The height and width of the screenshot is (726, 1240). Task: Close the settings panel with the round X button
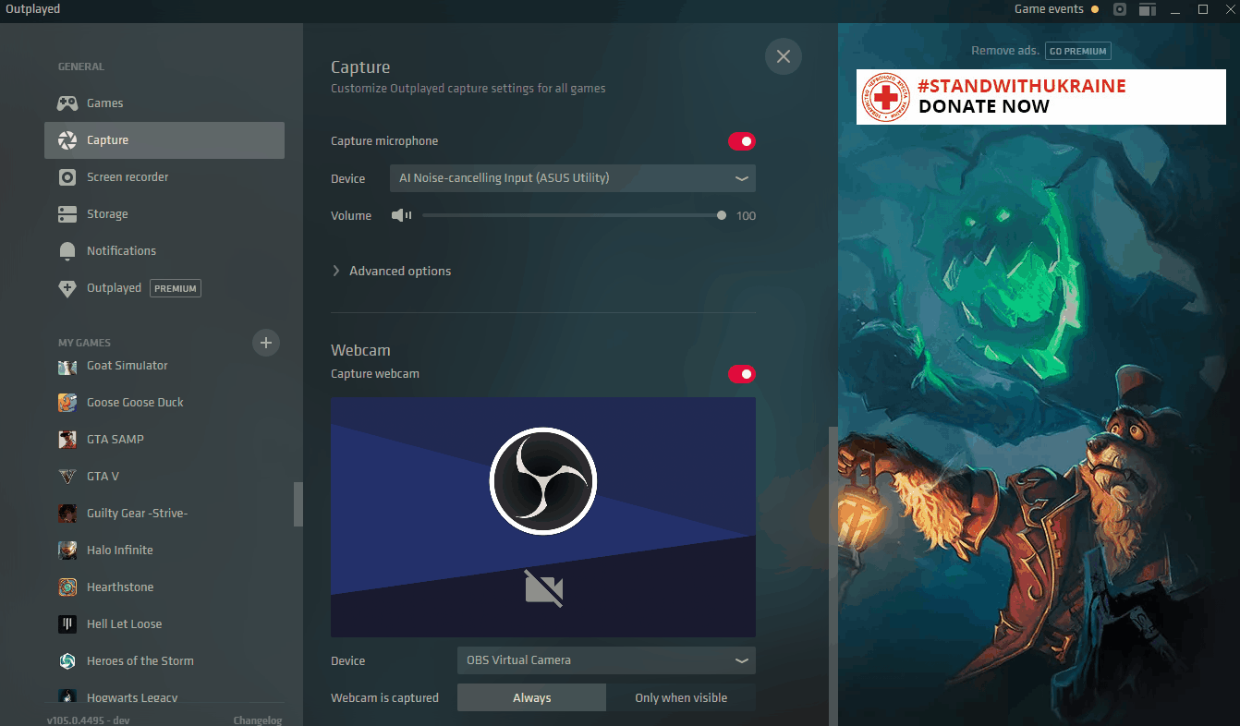[784, 56]
